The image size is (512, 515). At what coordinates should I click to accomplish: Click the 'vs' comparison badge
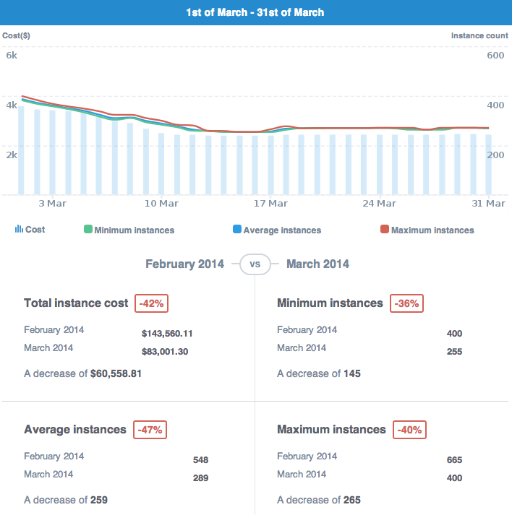255,264
